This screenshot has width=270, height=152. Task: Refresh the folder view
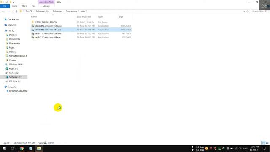248,11
